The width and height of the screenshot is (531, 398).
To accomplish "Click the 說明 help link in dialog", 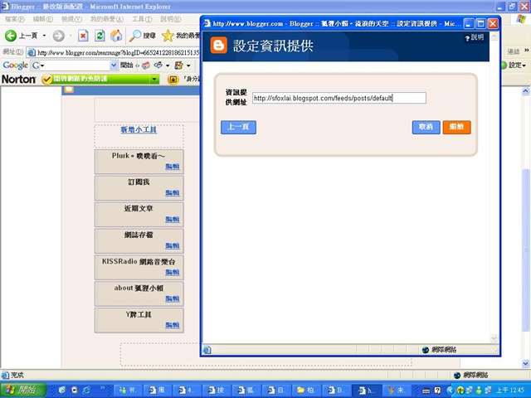I will click(x=475, y=37).
